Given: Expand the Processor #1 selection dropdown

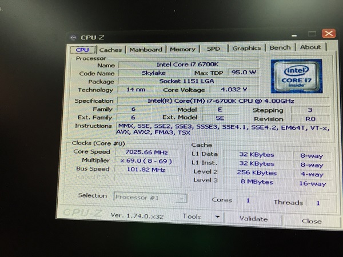Looking at the screenshot, I should [x=181, y=198].
